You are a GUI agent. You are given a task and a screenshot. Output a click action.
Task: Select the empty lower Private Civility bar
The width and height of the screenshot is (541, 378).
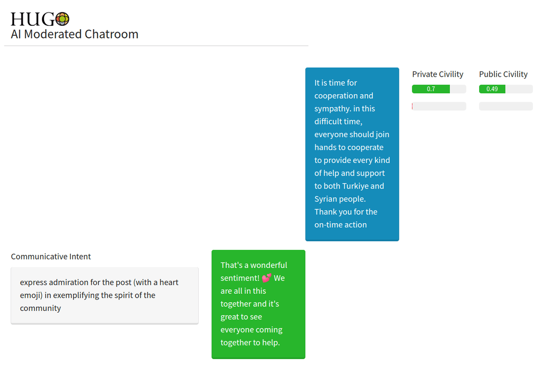pyautogui.click(x=439, y=106)
